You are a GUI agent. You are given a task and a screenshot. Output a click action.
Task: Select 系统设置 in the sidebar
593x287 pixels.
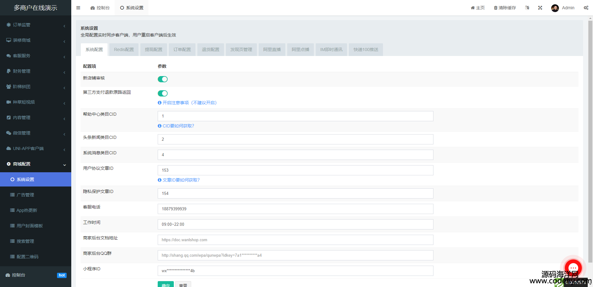tap(36, 179)
